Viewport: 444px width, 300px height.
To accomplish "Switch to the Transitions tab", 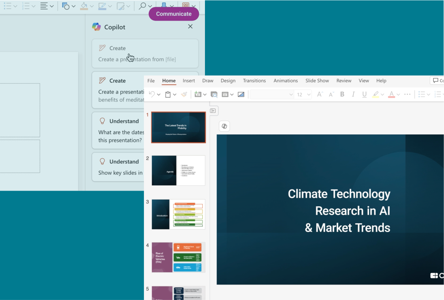I will coord(254,81).
